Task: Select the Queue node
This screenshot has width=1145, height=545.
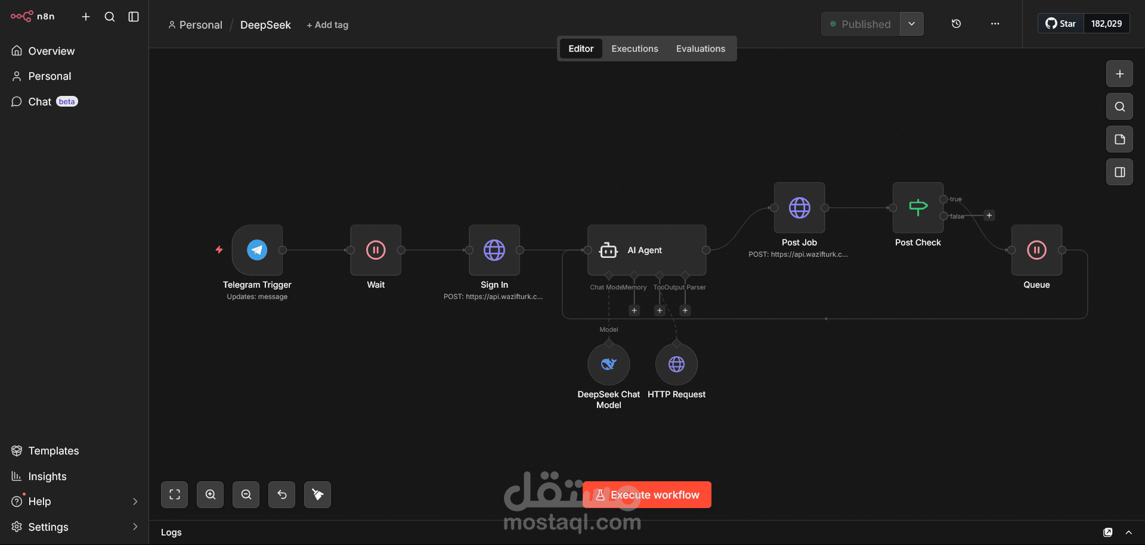Action: pyautogui.click(x=1036, y=250)
